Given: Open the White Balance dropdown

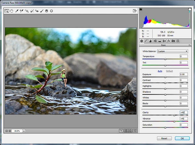Looking at the screenshot, I should pyautogui.click(x=173, y=51).
